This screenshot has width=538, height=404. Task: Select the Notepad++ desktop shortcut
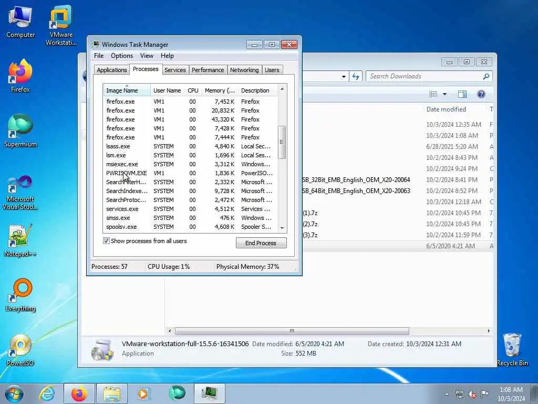coord(20,240)
